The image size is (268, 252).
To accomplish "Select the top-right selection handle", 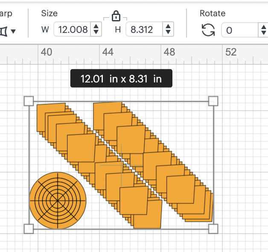I will [x=213, y=101].
